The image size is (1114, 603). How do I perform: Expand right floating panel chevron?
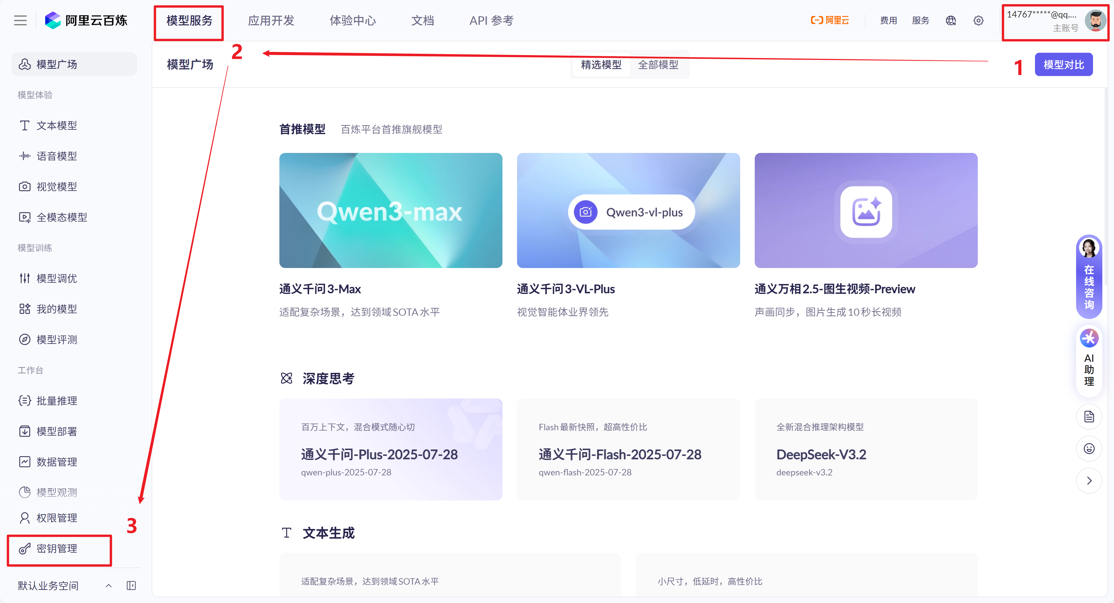(x=1089, y=481)
